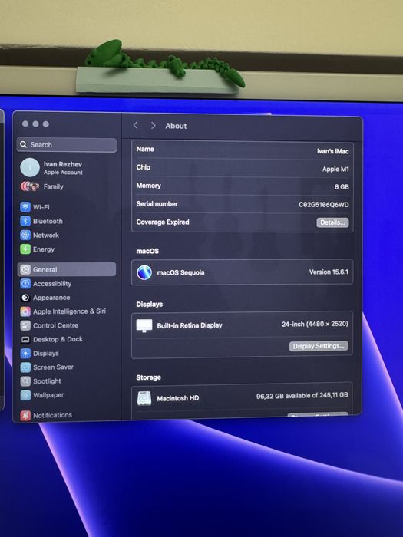
Task: Click Built-in Retina Display label
Action: (190, 325)
